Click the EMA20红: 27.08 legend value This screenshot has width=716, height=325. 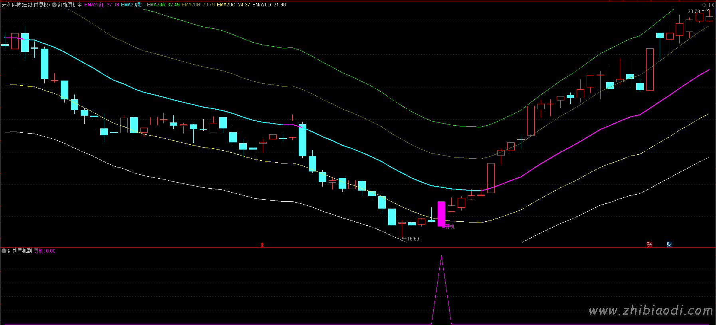coord(102,5)
